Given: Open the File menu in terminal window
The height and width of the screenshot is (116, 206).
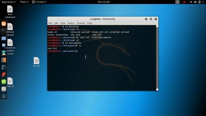Looking at the screenshot, I should (x=50, y=23).
